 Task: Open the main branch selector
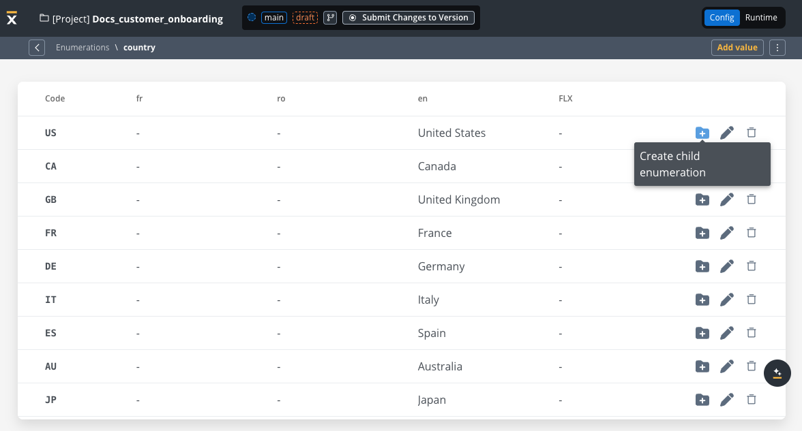pos(274,18)
